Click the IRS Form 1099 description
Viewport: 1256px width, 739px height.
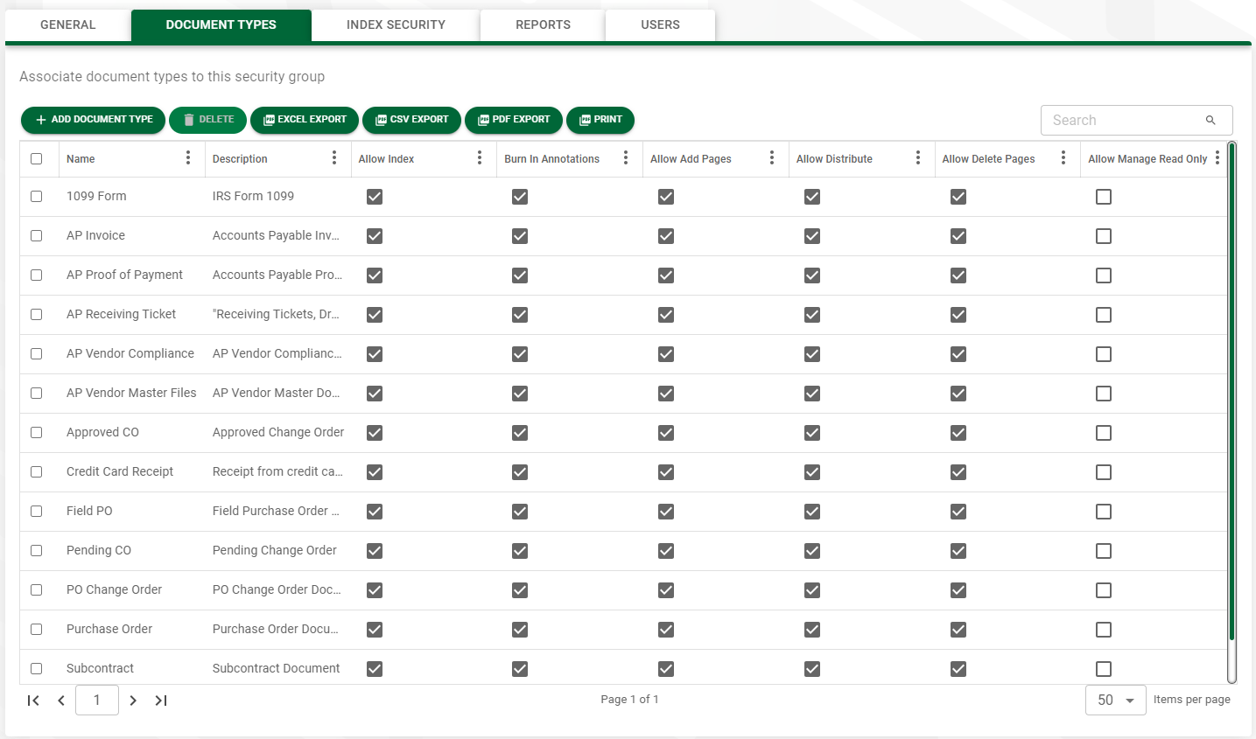click(x=253, y=196)
